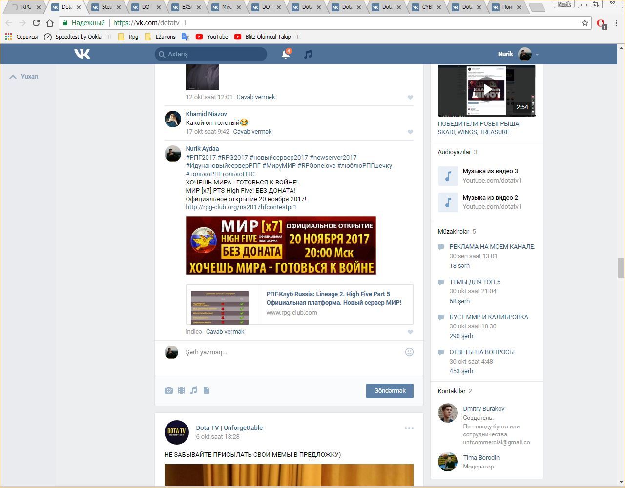Screen dimensions: 625x488
Task: Play audio Музыка из видео 2
Action: pos(448,202)
